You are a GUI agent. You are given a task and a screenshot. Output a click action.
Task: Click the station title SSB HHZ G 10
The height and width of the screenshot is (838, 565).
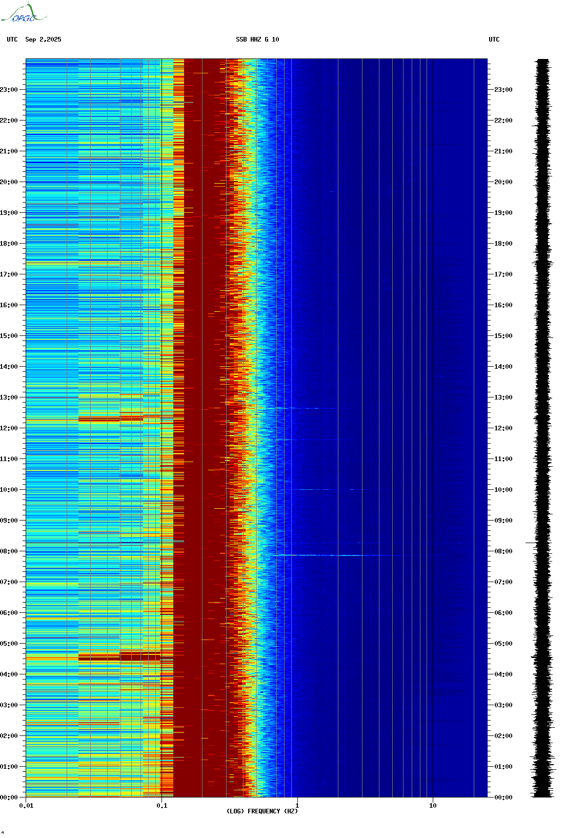click(257, 39)
